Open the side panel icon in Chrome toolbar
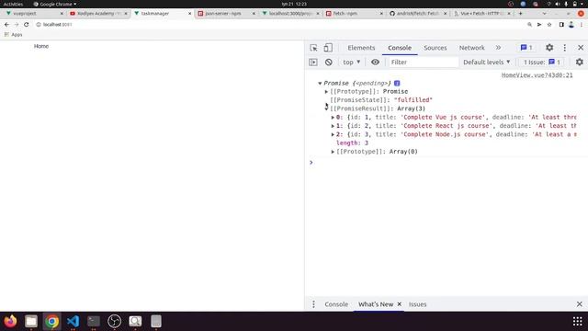The width and height of the screenshot is (588, 331). click(x=561, y=25)
